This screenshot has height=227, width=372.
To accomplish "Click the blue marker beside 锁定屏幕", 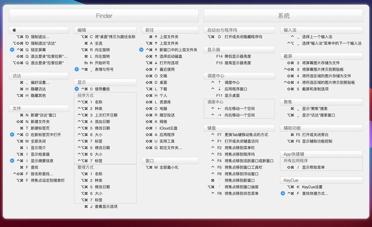I will coord(12,50).
